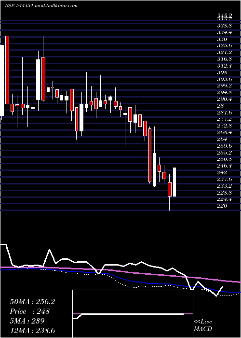Click the 228.8 price axis label
The image size is (241, 338).
click(x=225, y=193)
